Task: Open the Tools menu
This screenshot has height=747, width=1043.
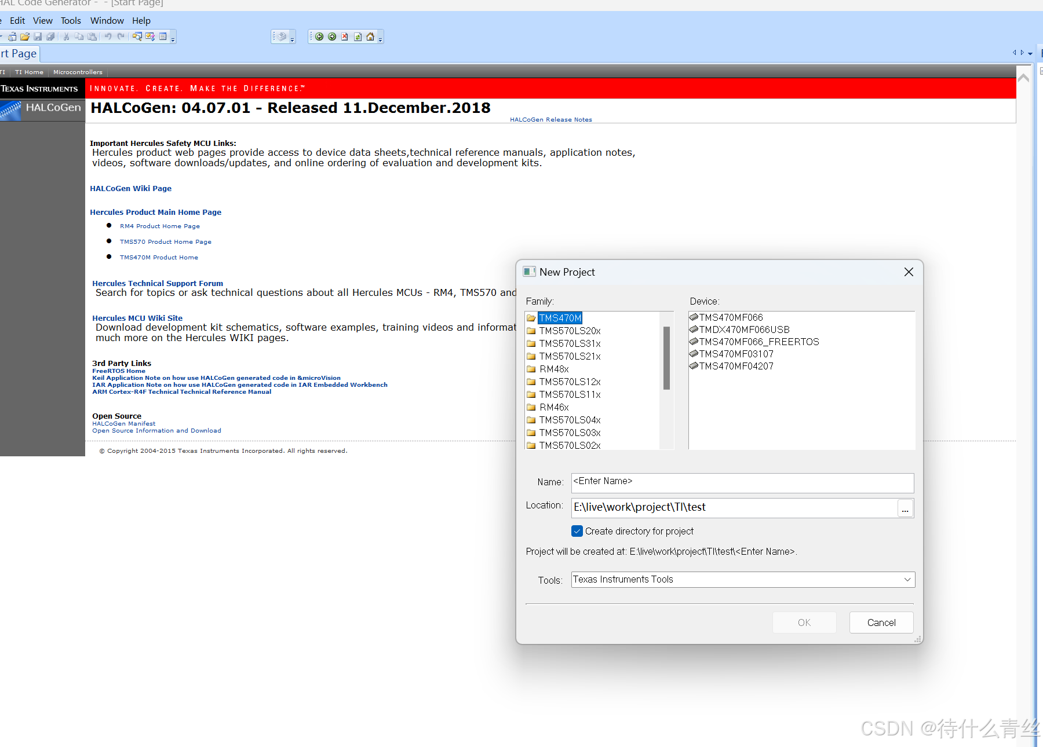Action: [x=71, y=20]
